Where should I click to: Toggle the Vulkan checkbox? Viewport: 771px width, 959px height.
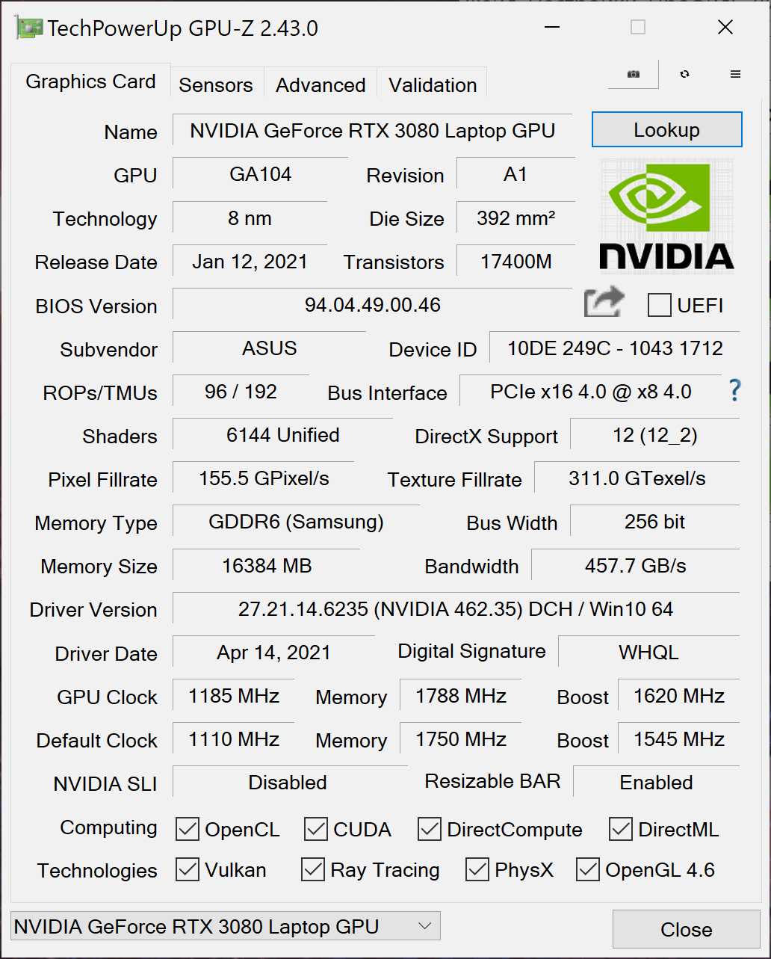click(187, 870)
